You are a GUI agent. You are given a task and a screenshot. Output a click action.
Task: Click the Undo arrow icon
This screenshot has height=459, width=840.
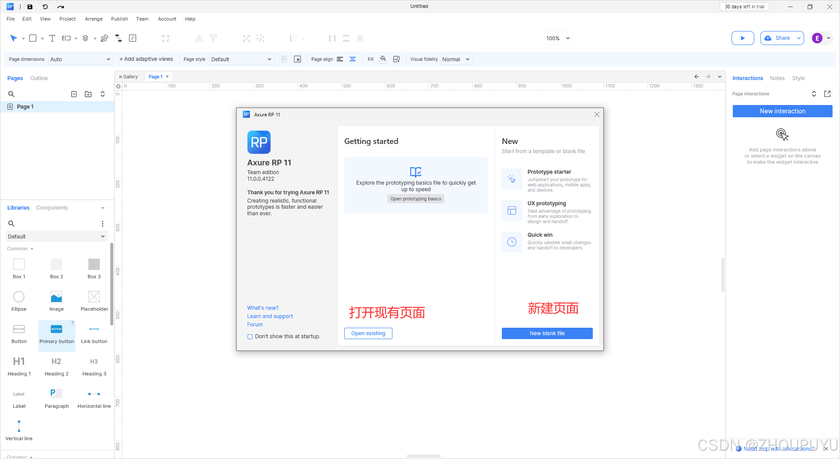45,7
